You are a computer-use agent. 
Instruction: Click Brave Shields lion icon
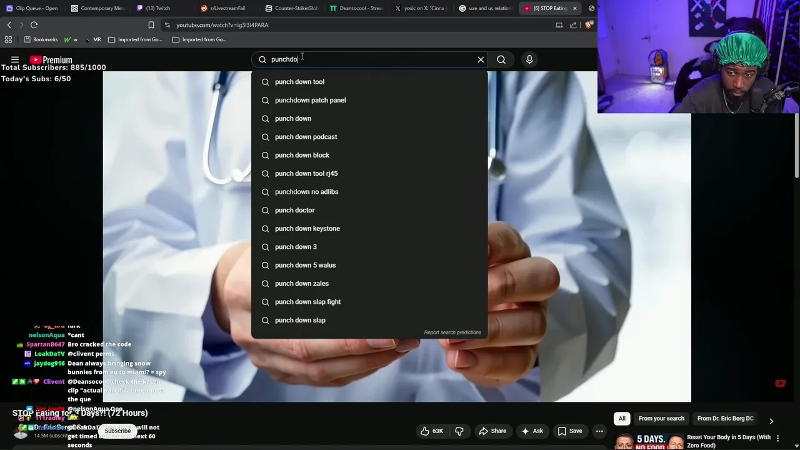(589, 25)
